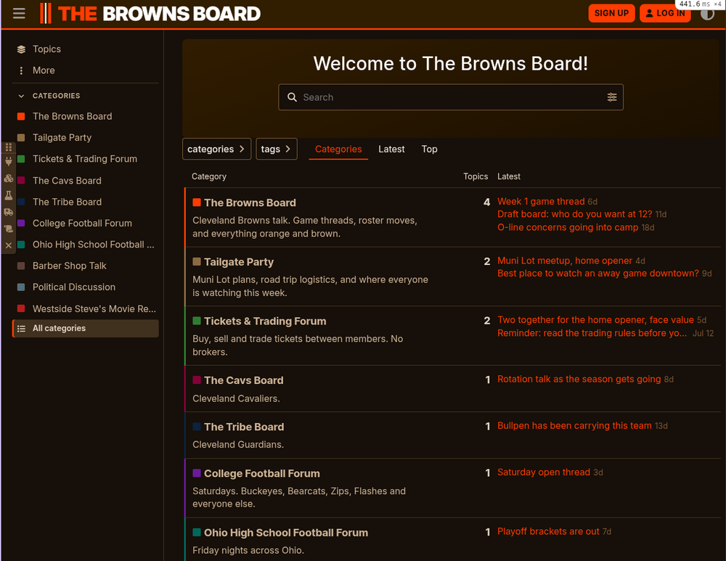The image size is (726, 561).
Task: Open Topics from the sidebar layers icon
Action: 21,49
